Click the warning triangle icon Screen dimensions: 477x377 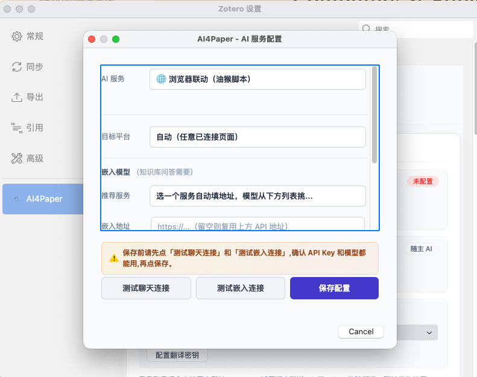(x=114, y=258)
